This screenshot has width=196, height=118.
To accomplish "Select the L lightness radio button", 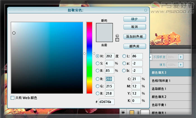I will pyautogui.click(x=124, y=56).
